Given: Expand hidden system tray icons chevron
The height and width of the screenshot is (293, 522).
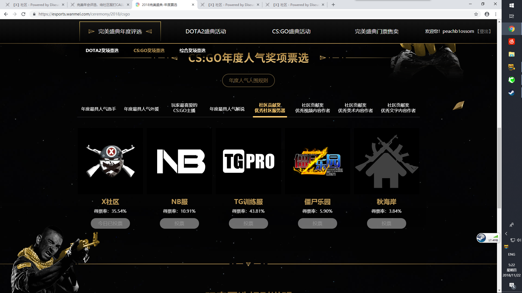Looking at the screenshot, I should pyautogui.click(x=506, y=234).
